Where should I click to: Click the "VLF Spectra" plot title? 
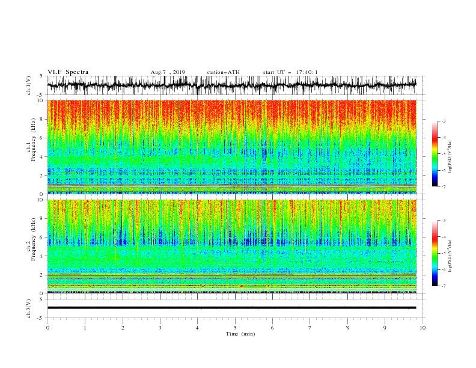click(68, 72)
